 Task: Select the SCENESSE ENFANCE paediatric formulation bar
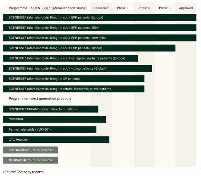coord(51,109)
